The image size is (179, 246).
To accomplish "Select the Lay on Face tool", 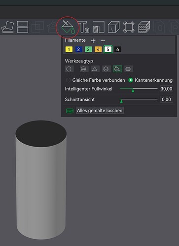I will pyautogui.click(x=7, y=27).
